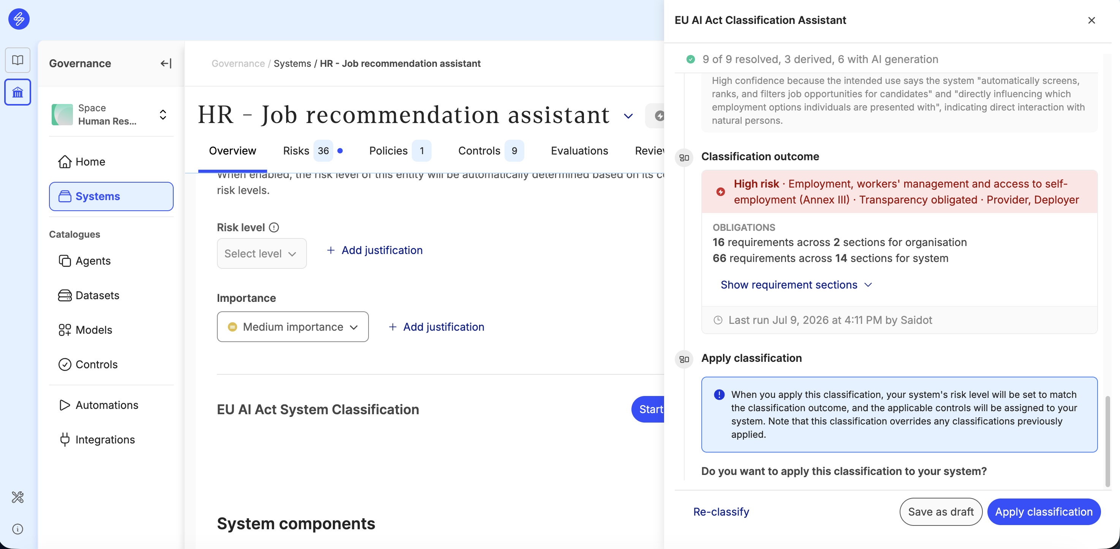Screen dimensions: 1120x549
Task: Open the Human Resources space switcher
Action: click(111, 115)
